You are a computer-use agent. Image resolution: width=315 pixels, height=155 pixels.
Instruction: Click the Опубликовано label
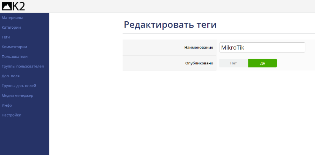(199, 63)
